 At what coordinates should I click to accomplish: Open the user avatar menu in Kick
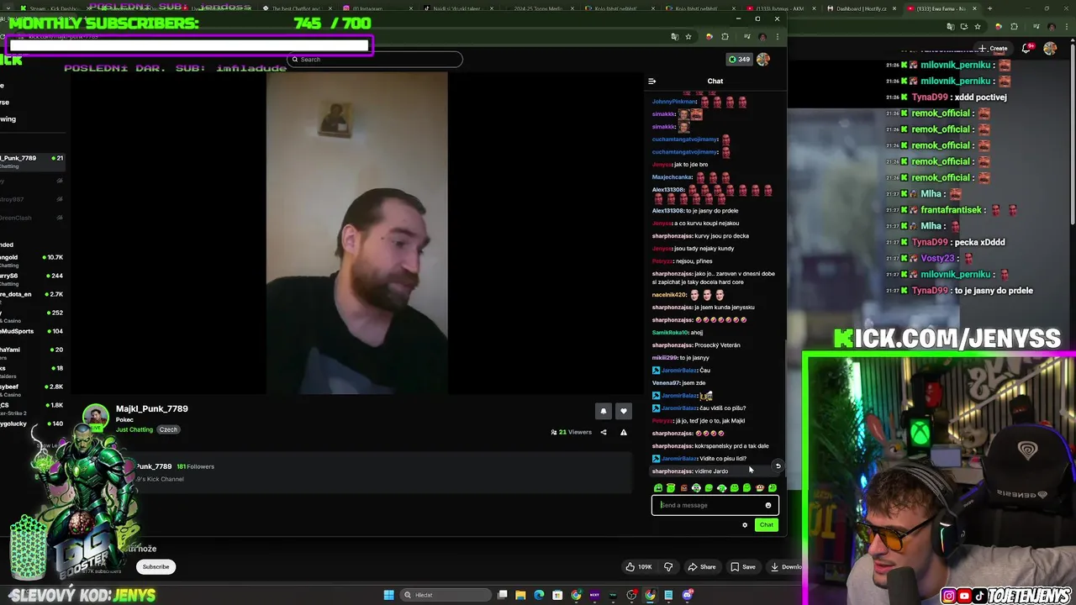(762, 60)
